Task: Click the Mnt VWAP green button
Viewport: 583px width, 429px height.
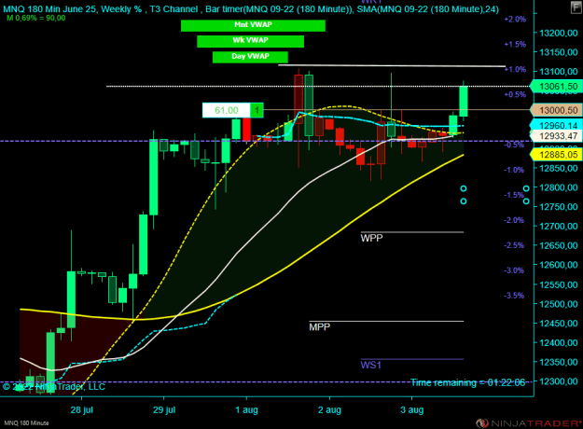Action: click(x=253, y=25)
